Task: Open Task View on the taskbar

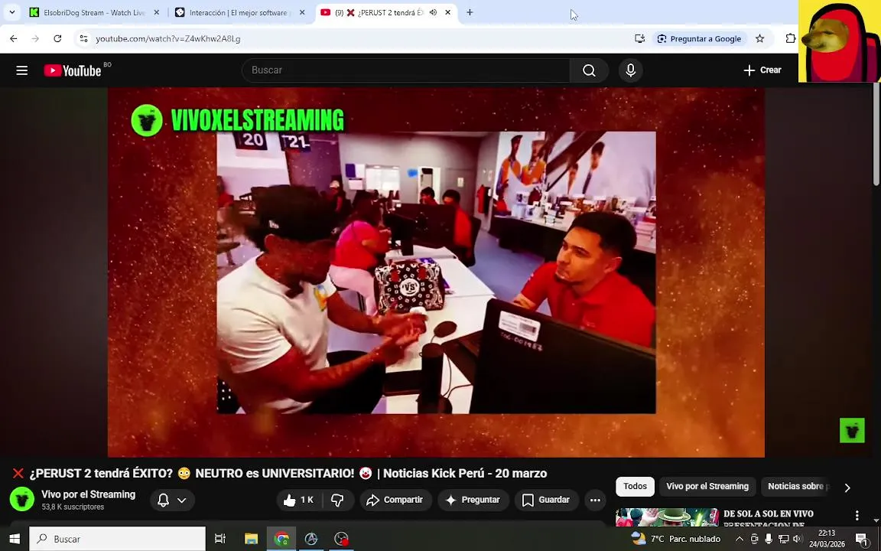Action: [x=220, y=539]
